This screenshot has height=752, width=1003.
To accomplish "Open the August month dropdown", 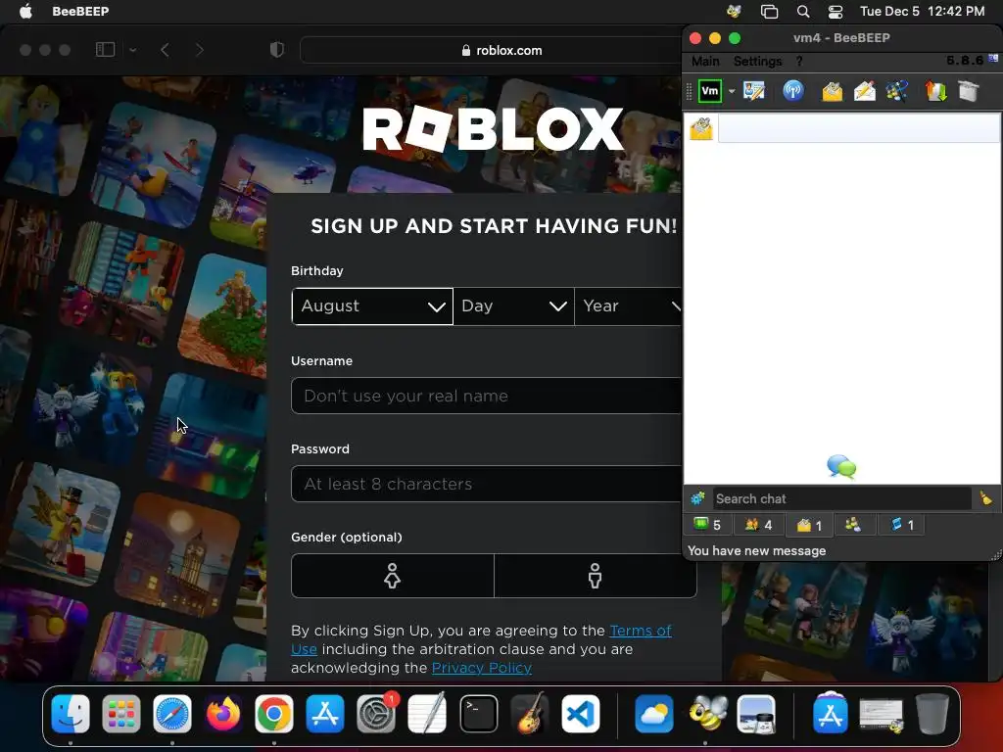I will coord(372,306).
